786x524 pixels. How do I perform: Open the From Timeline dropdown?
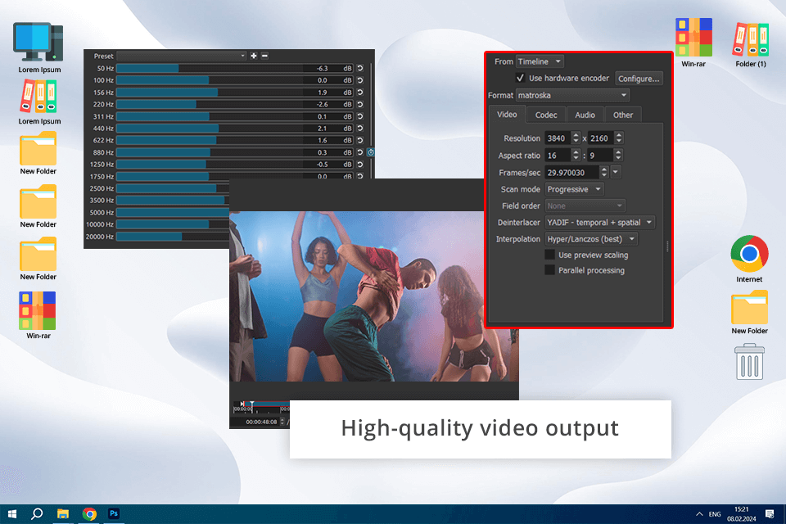click(540, 61)
